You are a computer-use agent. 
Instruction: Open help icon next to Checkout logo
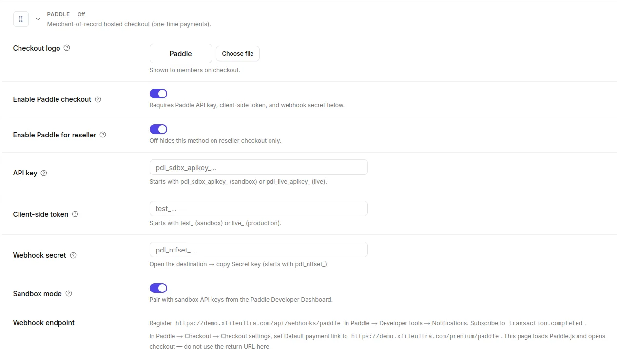(x=67, y=48)
